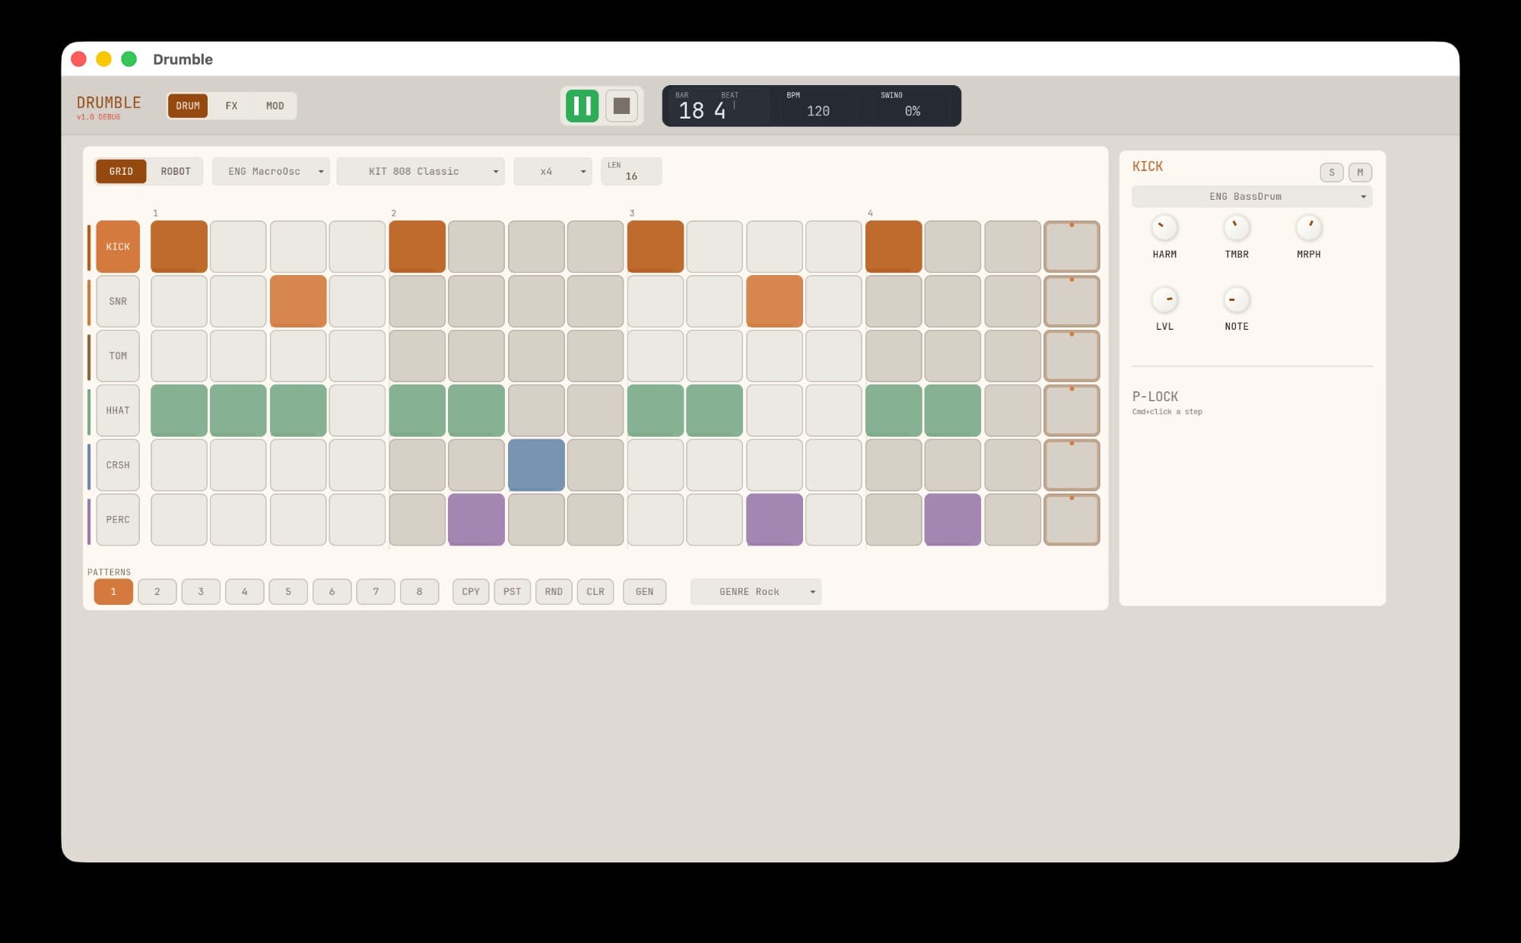Select the pause playback control
1521x943 pixels.
(582, 106)
